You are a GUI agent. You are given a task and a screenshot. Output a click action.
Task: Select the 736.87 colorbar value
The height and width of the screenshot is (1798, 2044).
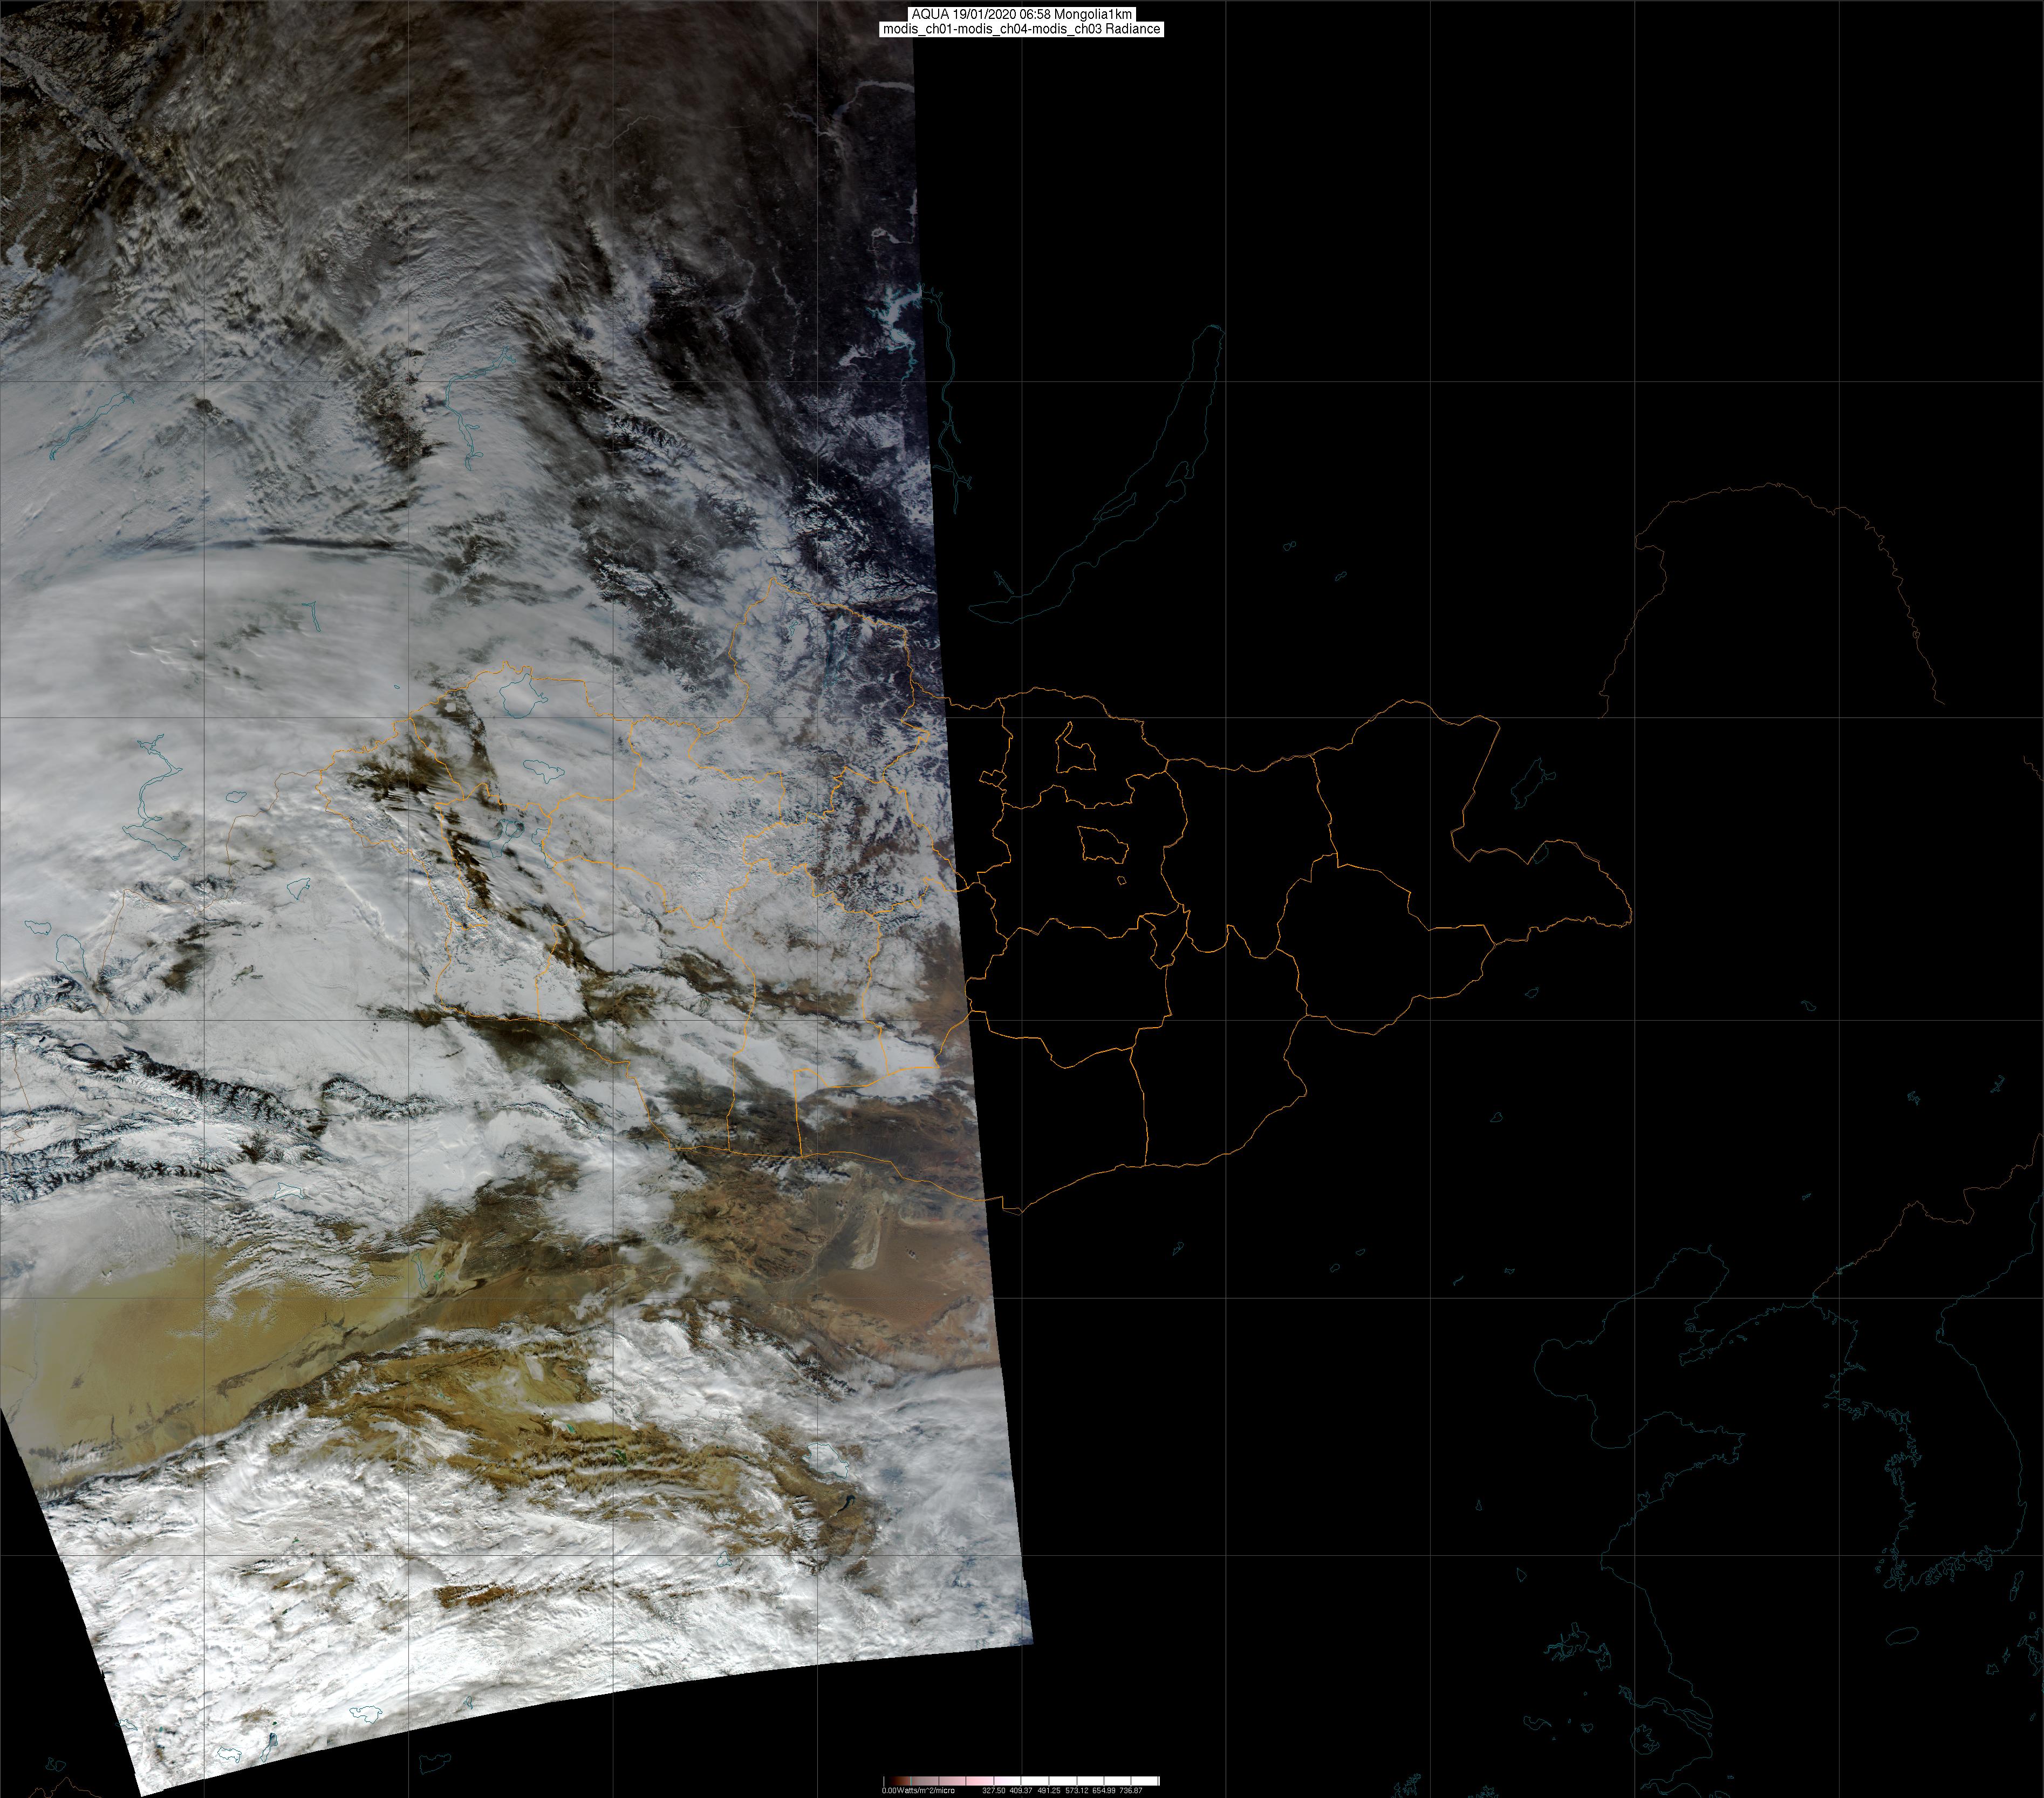pos(1131,1790)
